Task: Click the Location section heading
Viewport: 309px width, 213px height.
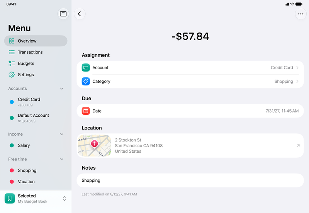Action: click(92, 128)
